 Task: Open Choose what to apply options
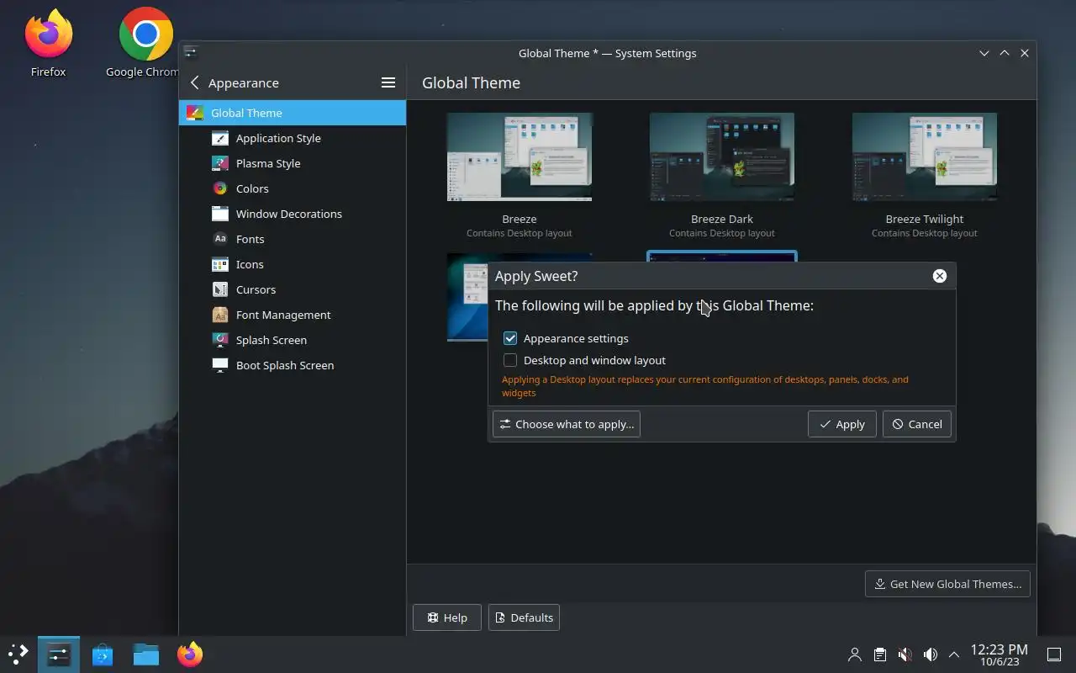[x=567, y=424]
